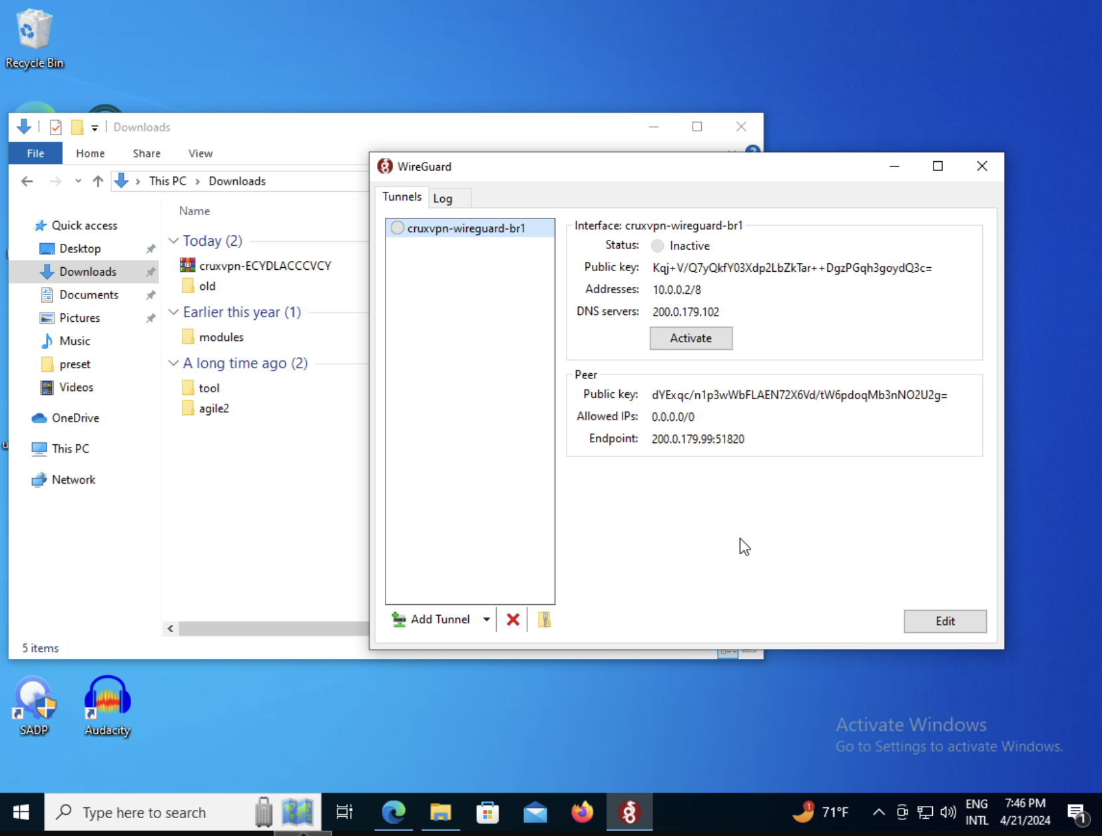Click the red X remove tunnel icon
The image size is (1102, 836).
(513, 620)
